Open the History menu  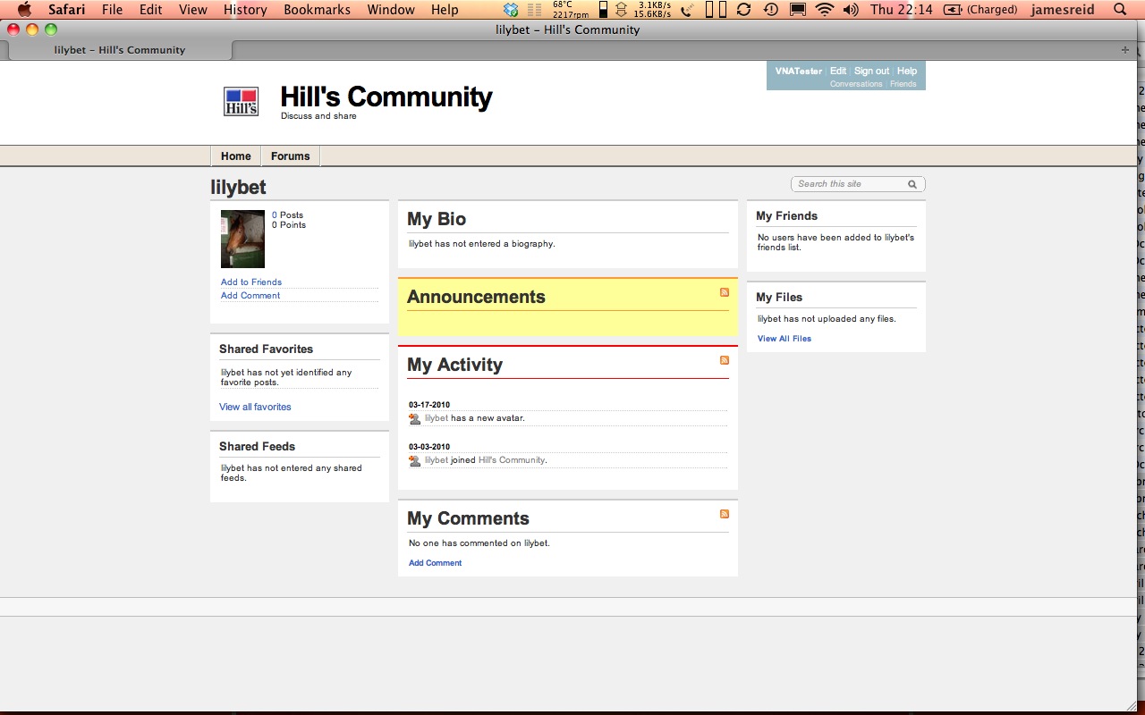245,10
